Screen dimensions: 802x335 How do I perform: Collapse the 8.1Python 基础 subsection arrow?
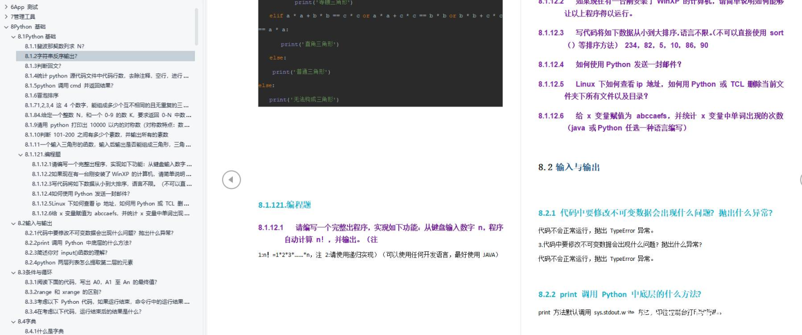13,37
